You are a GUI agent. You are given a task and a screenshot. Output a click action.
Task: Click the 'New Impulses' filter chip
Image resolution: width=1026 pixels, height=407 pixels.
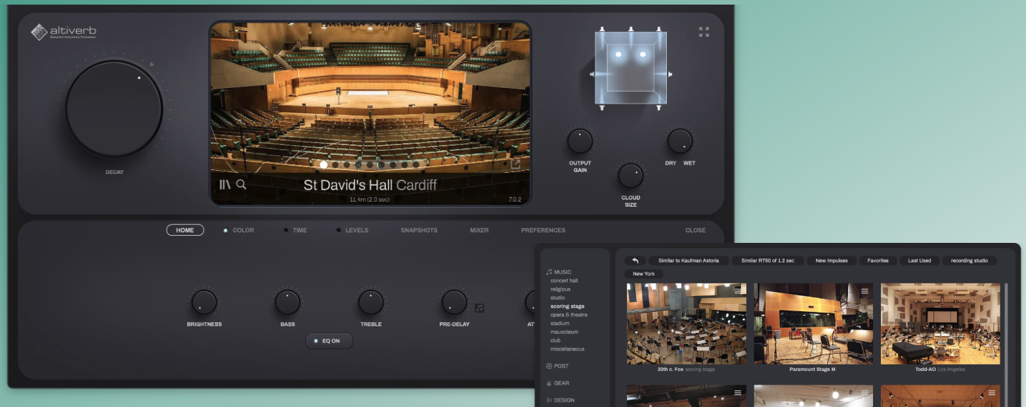[830, 261]
